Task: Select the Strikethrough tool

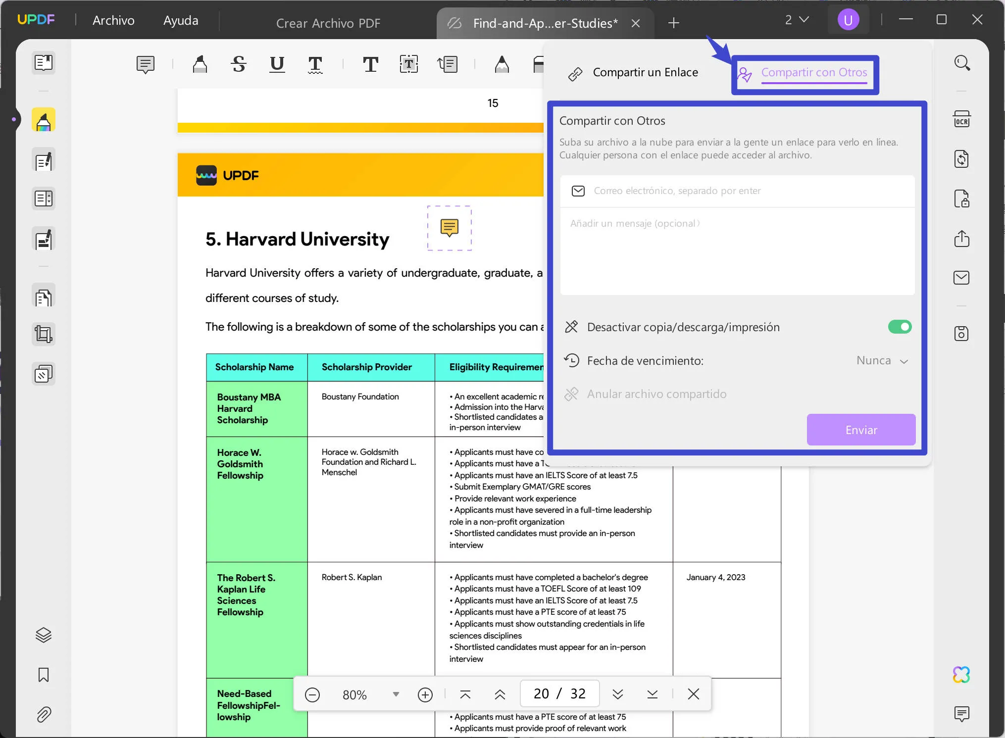Action: (x=239, y=64)
